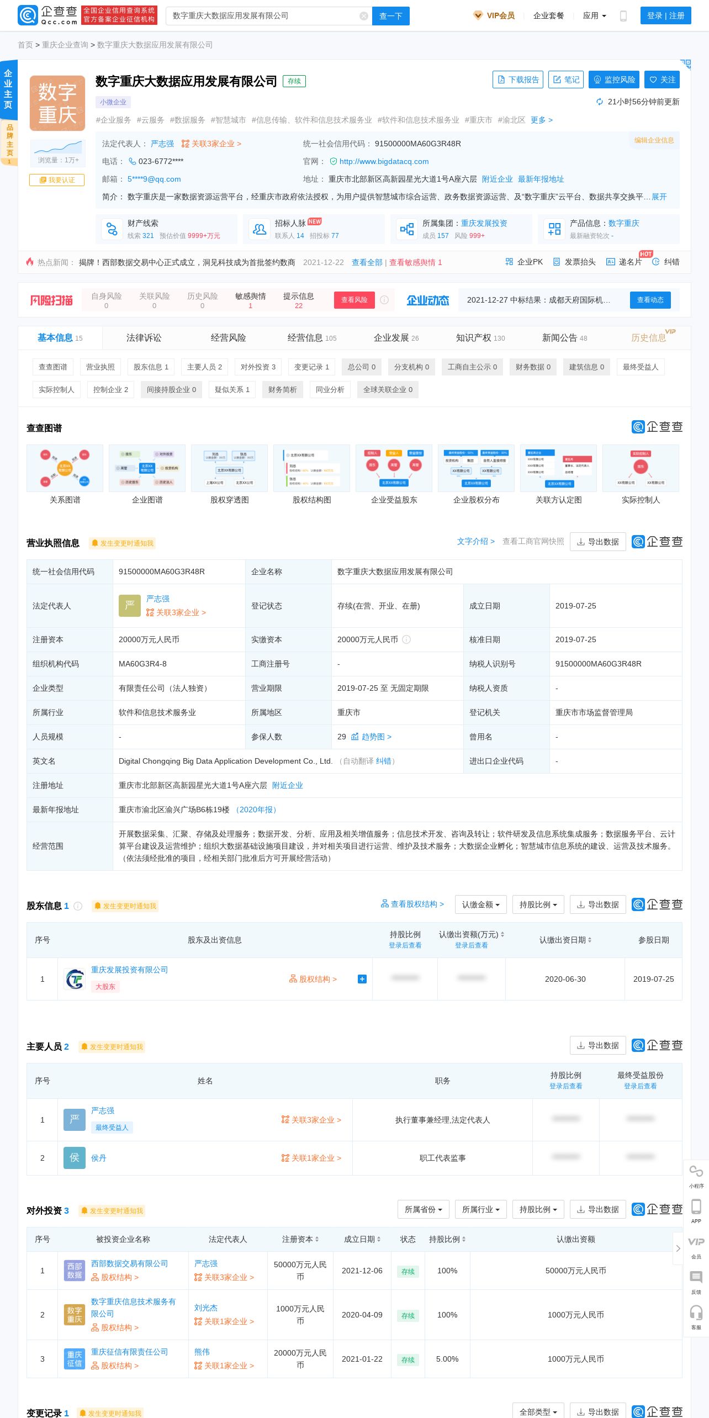Image resolution: width=709 pixels, height=1418 pixels.
Task: Click the 所属集团 structure icon
Action: pos(407,229)
